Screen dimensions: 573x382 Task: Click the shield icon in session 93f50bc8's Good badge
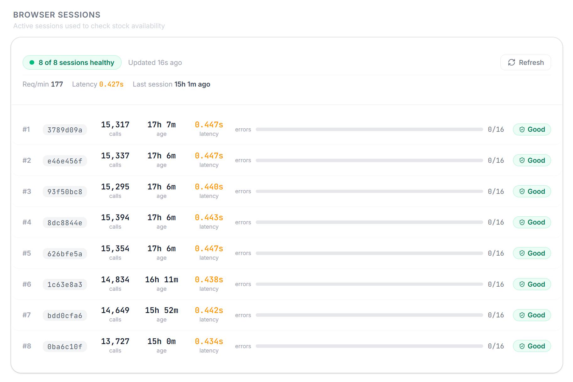click(522, 191)
